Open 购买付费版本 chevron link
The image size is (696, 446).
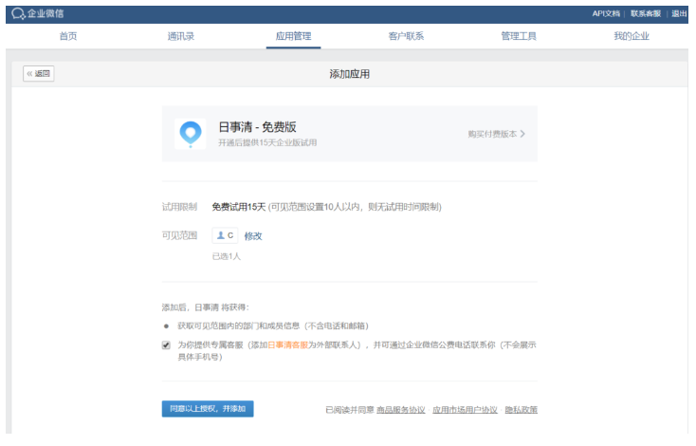[x=496, y=134]
